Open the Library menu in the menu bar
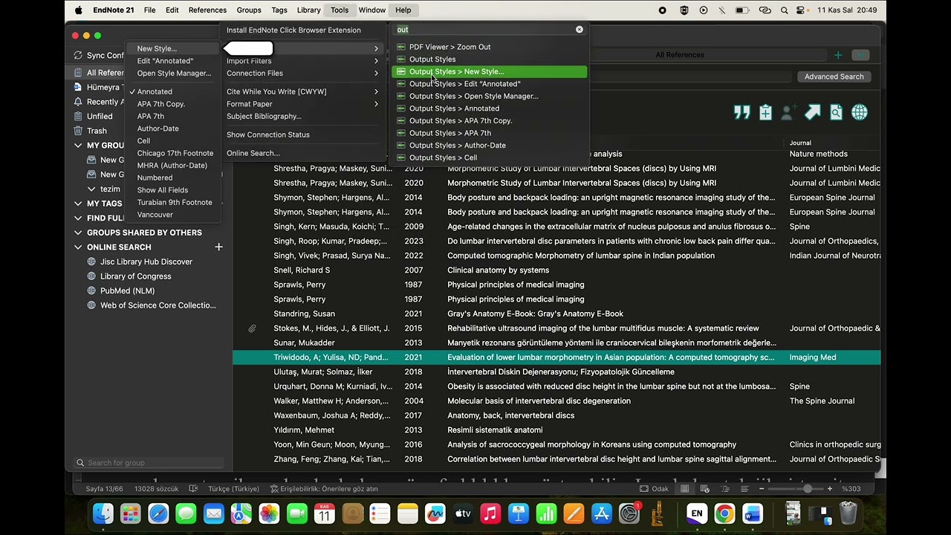 308,10
